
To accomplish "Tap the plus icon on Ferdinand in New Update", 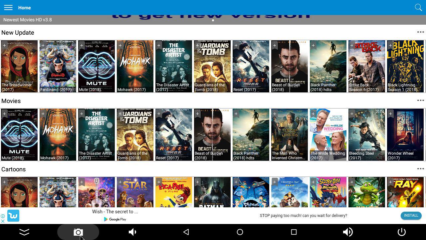I will 43,45.
